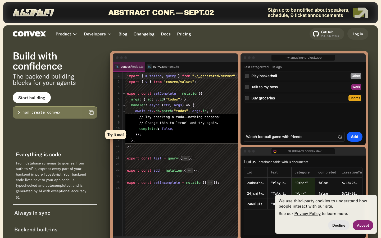Open GitHub 20,396 stars link
This screenshot has height=238, width=381.
click(x=327, y=34)
